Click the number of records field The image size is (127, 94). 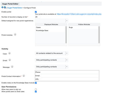[x=37, y=17]
